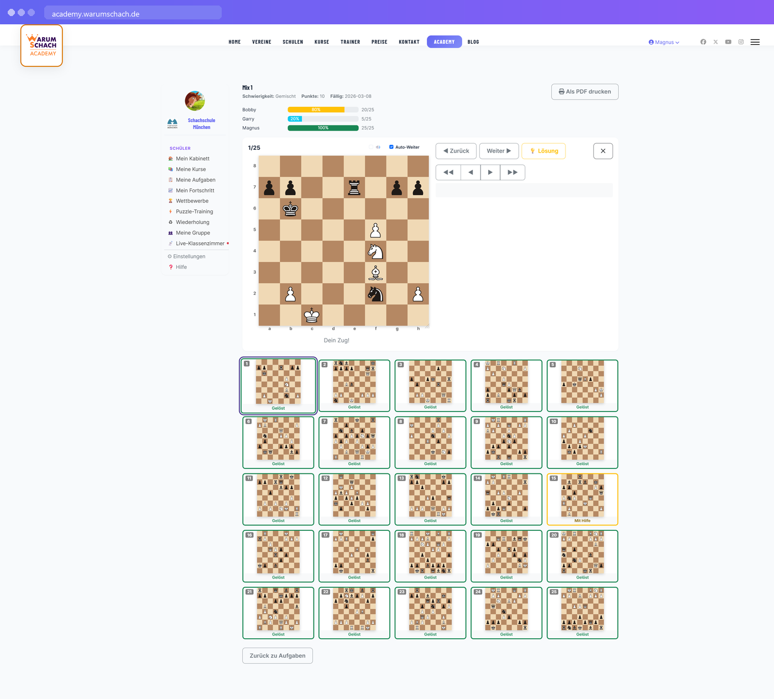Toggle the sound checkbox

click(x=371, y=147)
